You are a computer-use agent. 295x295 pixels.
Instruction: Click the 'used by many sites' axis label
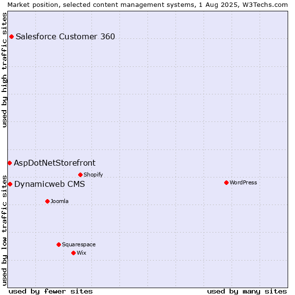pyautogui.click(x=247, y=292)
